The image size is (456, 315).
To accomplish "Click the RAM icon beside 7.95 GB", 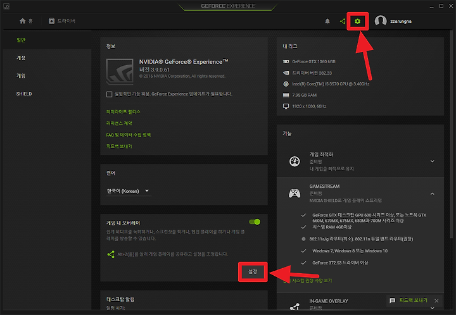I will [286, 95].
